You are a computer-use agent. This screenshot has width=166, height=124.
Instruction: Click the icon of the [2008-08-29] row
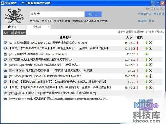5,70
